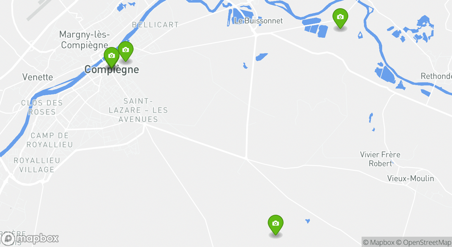452x247 pixels.
Task: Select the left camera marker of the Compiègne pair
Action: (111, 57)
